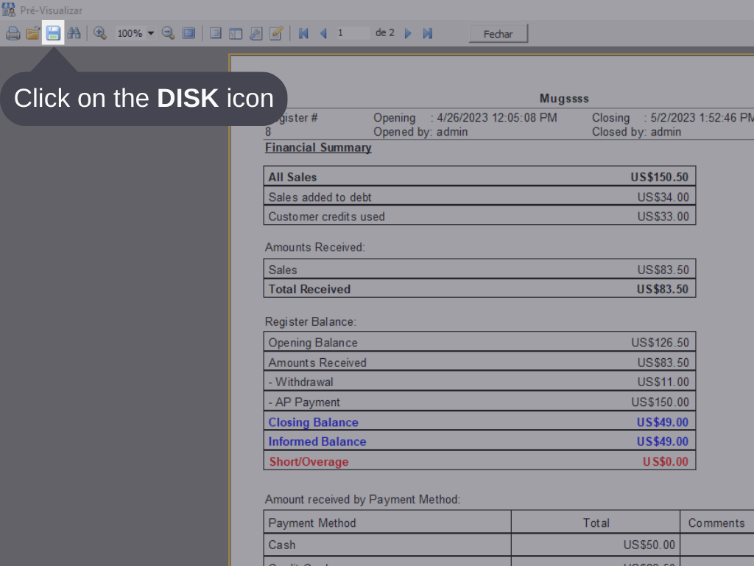Click the page number input field

pos(352,33)
